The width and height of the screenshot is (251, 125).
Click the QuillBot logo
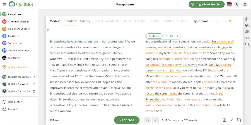click(21, 4)
